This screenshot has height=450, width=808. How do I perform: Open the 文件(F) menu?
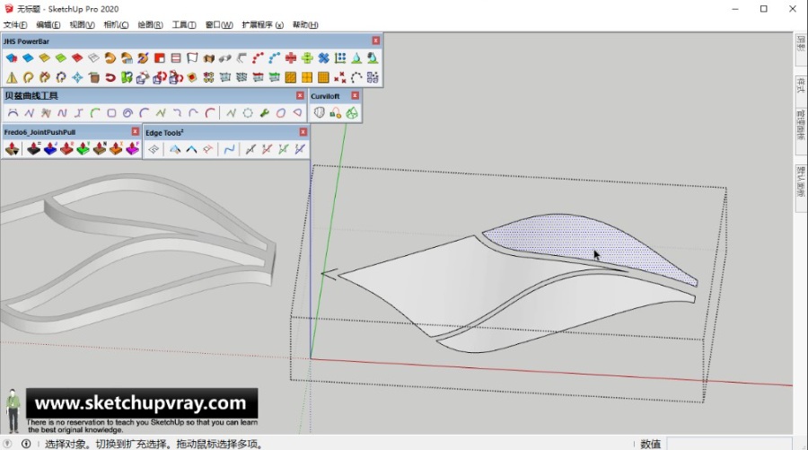click(x=15, y=25)
